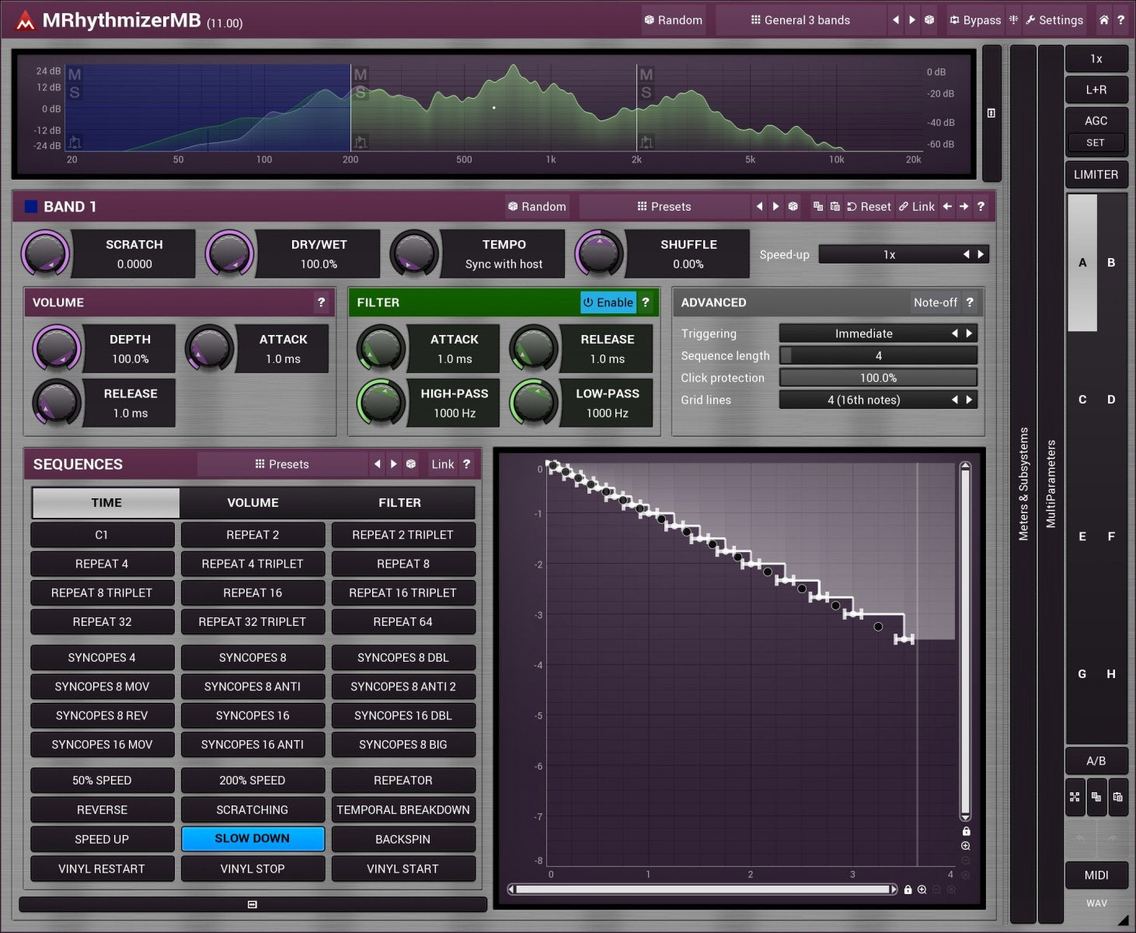The image size is (1136, 933).
Task: Switch to the VOLUME sequences tab
Action: 253,503
